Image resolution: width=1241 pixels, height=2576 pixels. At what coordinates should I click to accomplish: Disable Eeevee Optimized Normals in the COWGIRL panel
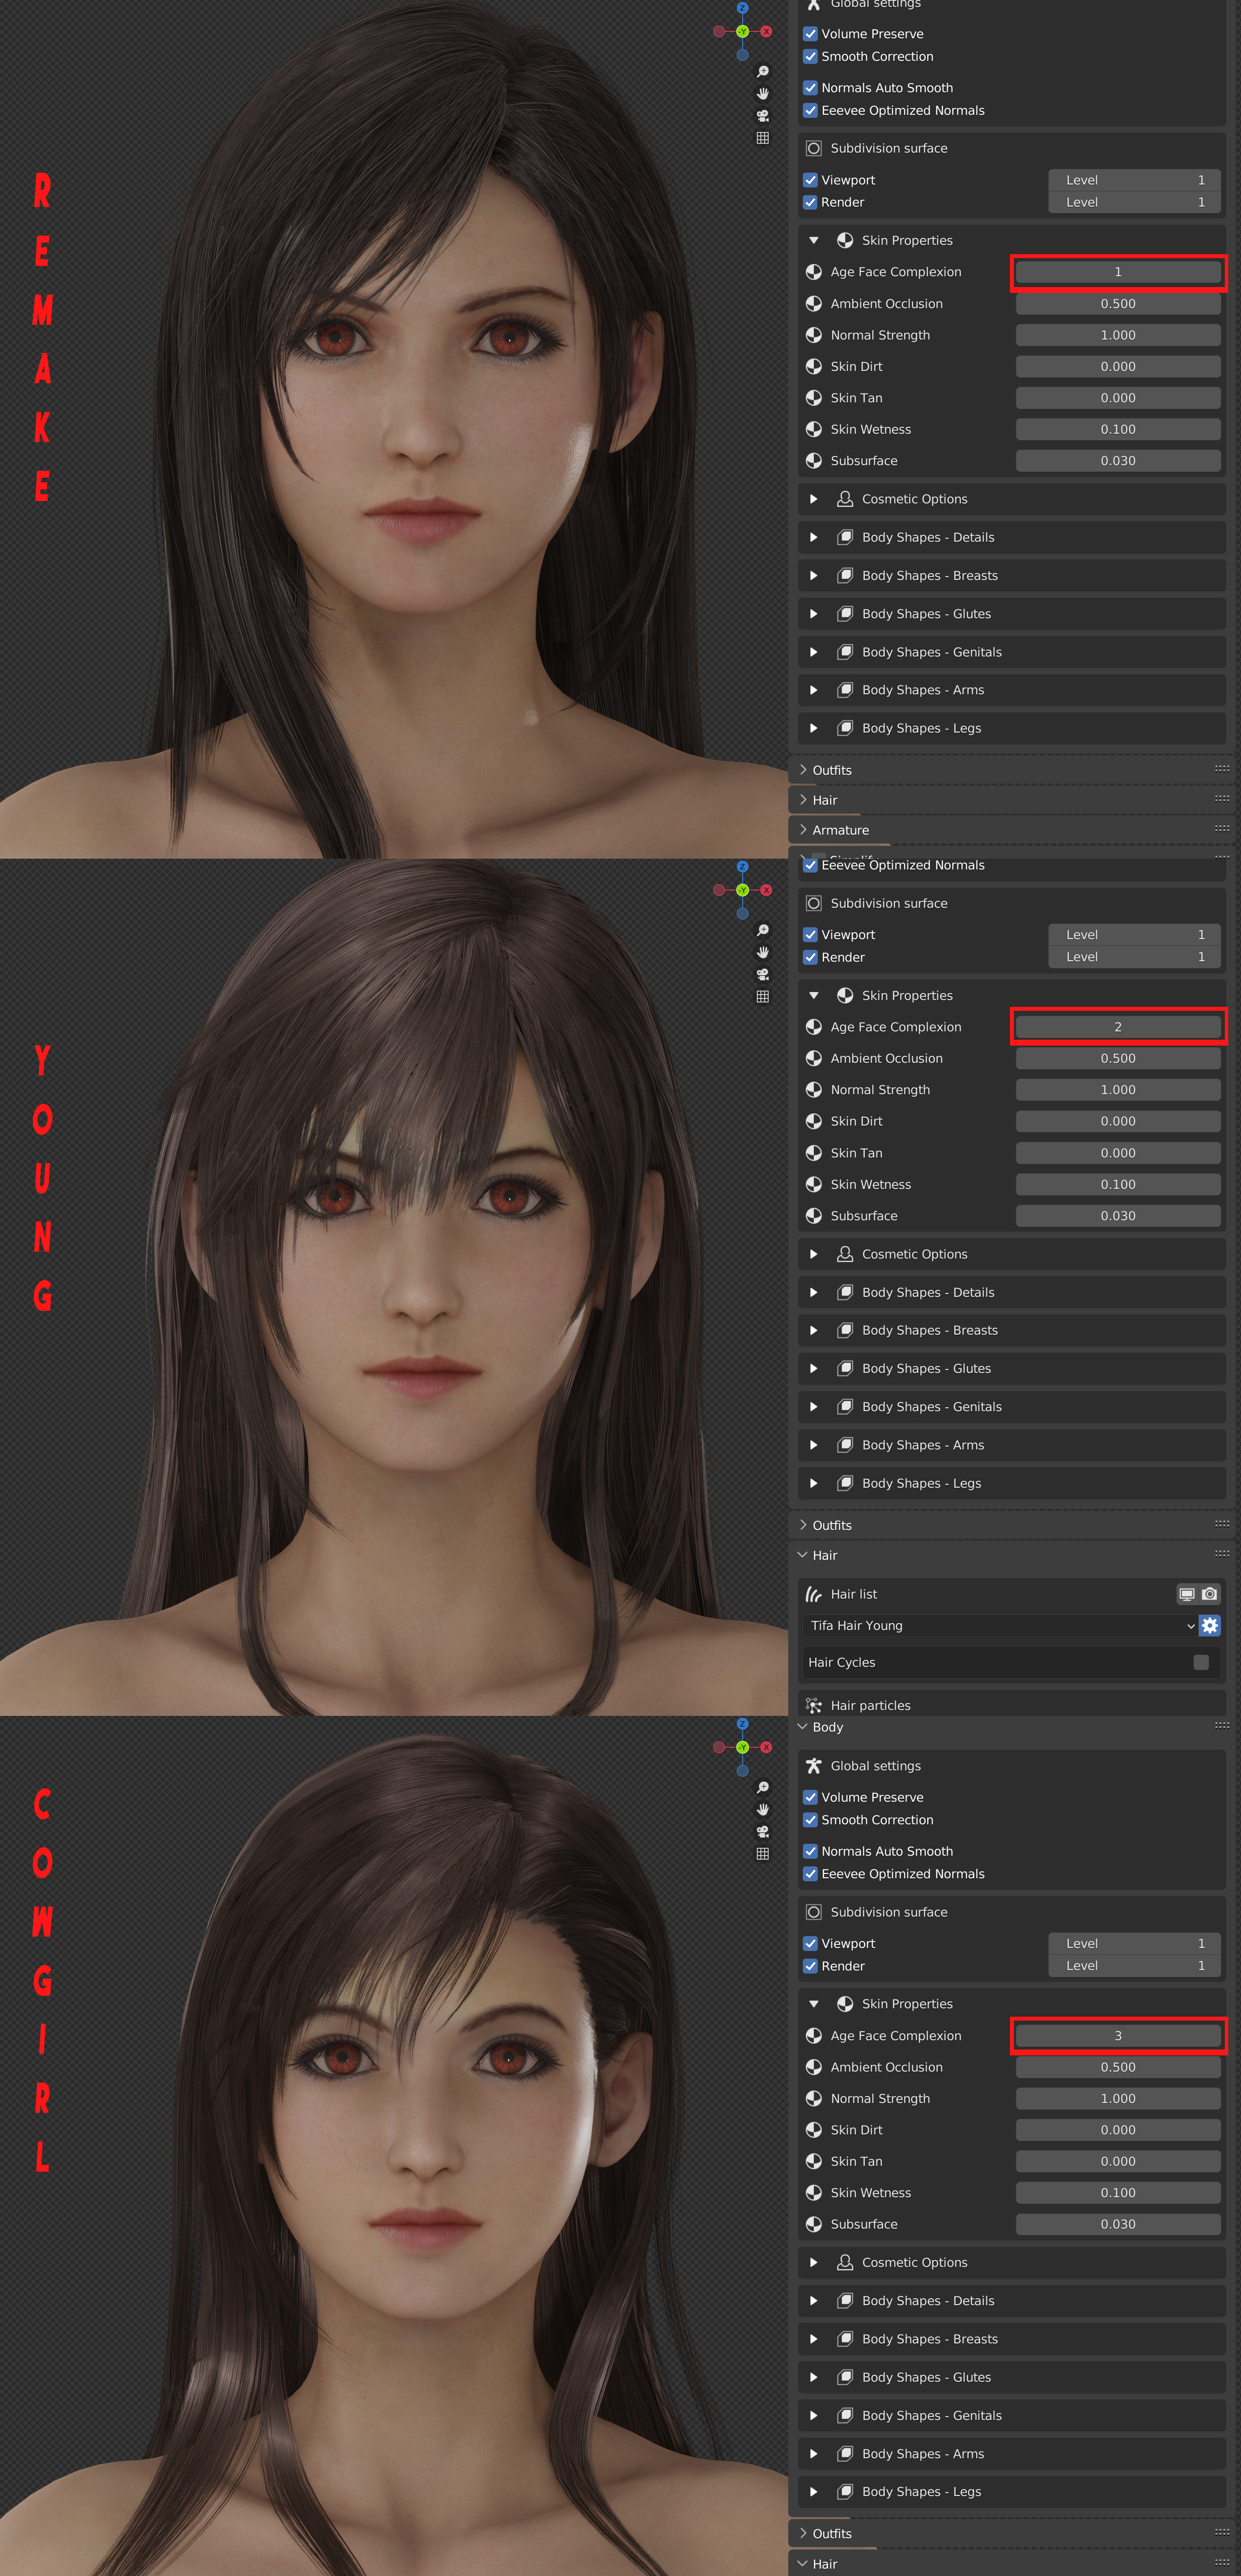[x=811, y=1874]
